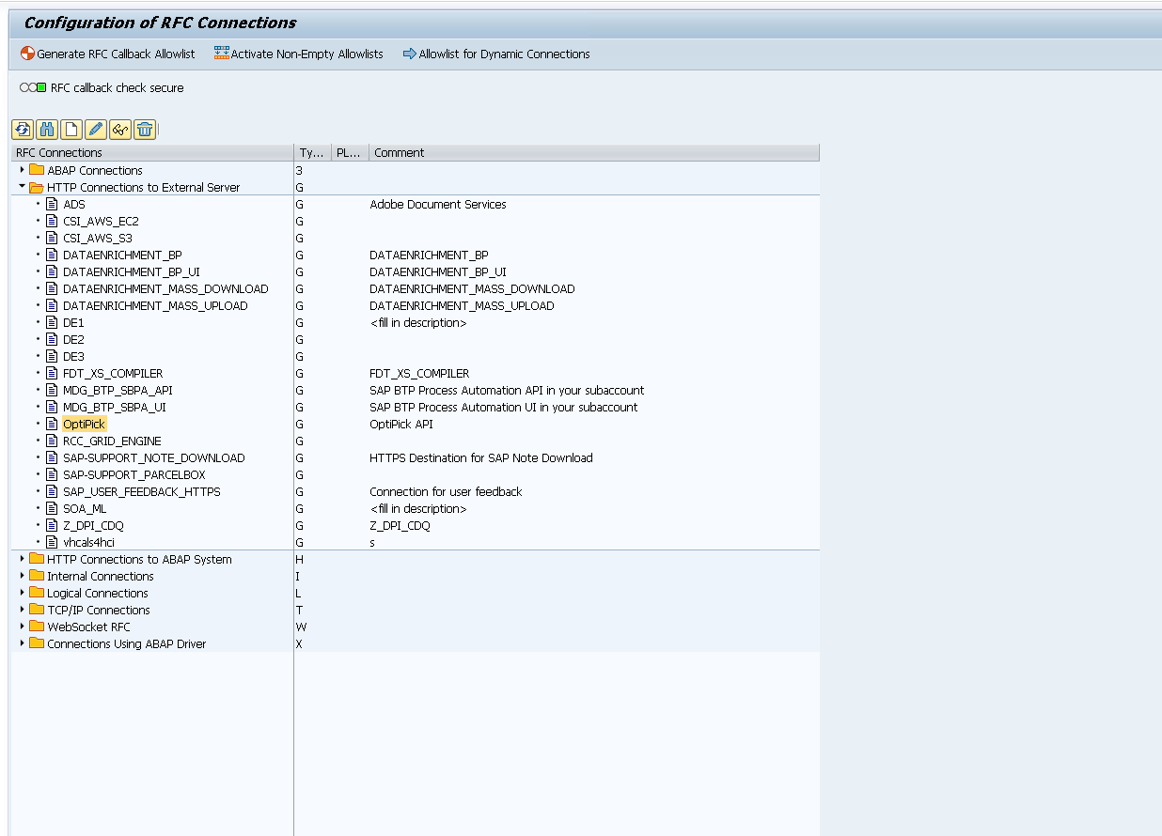
Task: Open Find with the binoculars icon
Action: tap(47, 130)
